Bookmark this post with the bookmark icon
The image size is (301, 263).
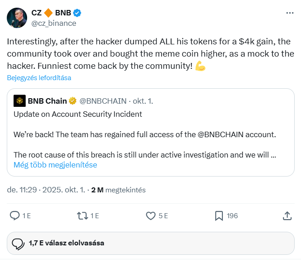coord(219,216)
